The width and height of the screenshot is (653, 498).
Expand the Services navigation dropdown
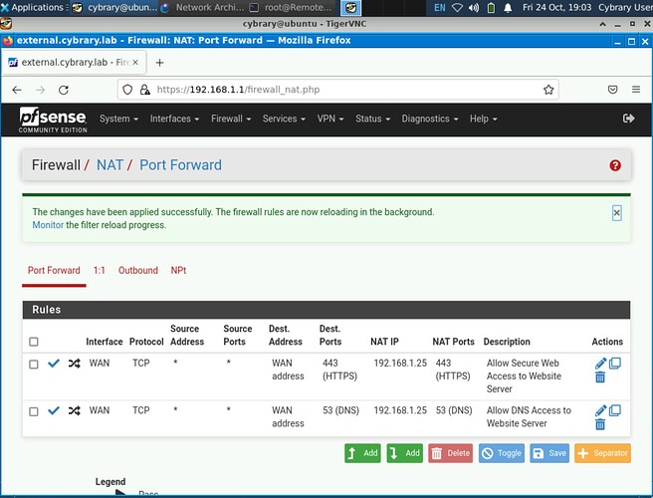(283, 119)
